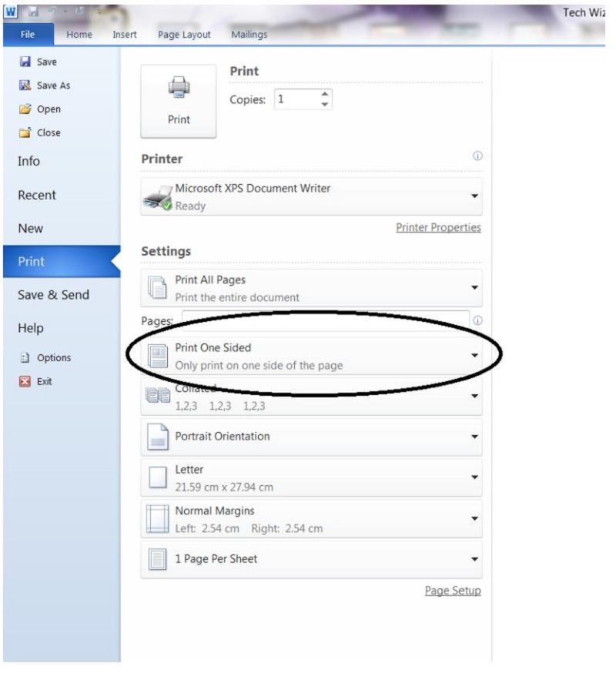Switch to the Insert ribbon tab
This screenshot has height=673, width=616.
[x=125, y=35]
